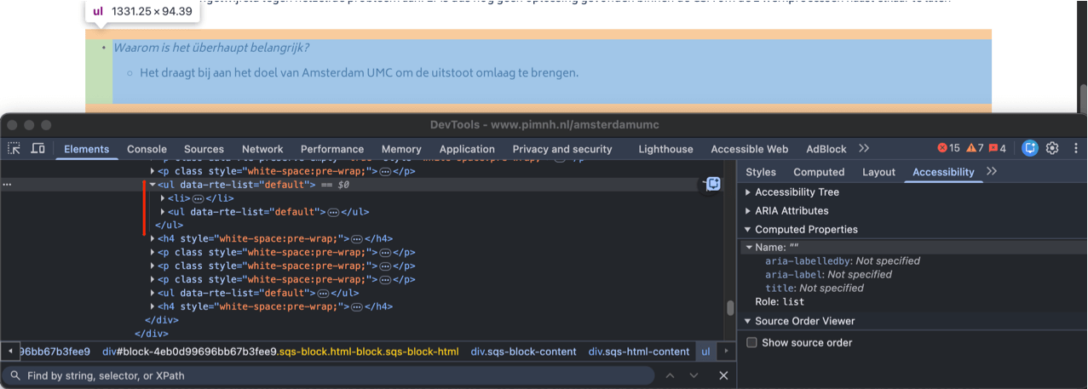
Task: Click the orange warnings count badge
Action: [x=975, y=148]
